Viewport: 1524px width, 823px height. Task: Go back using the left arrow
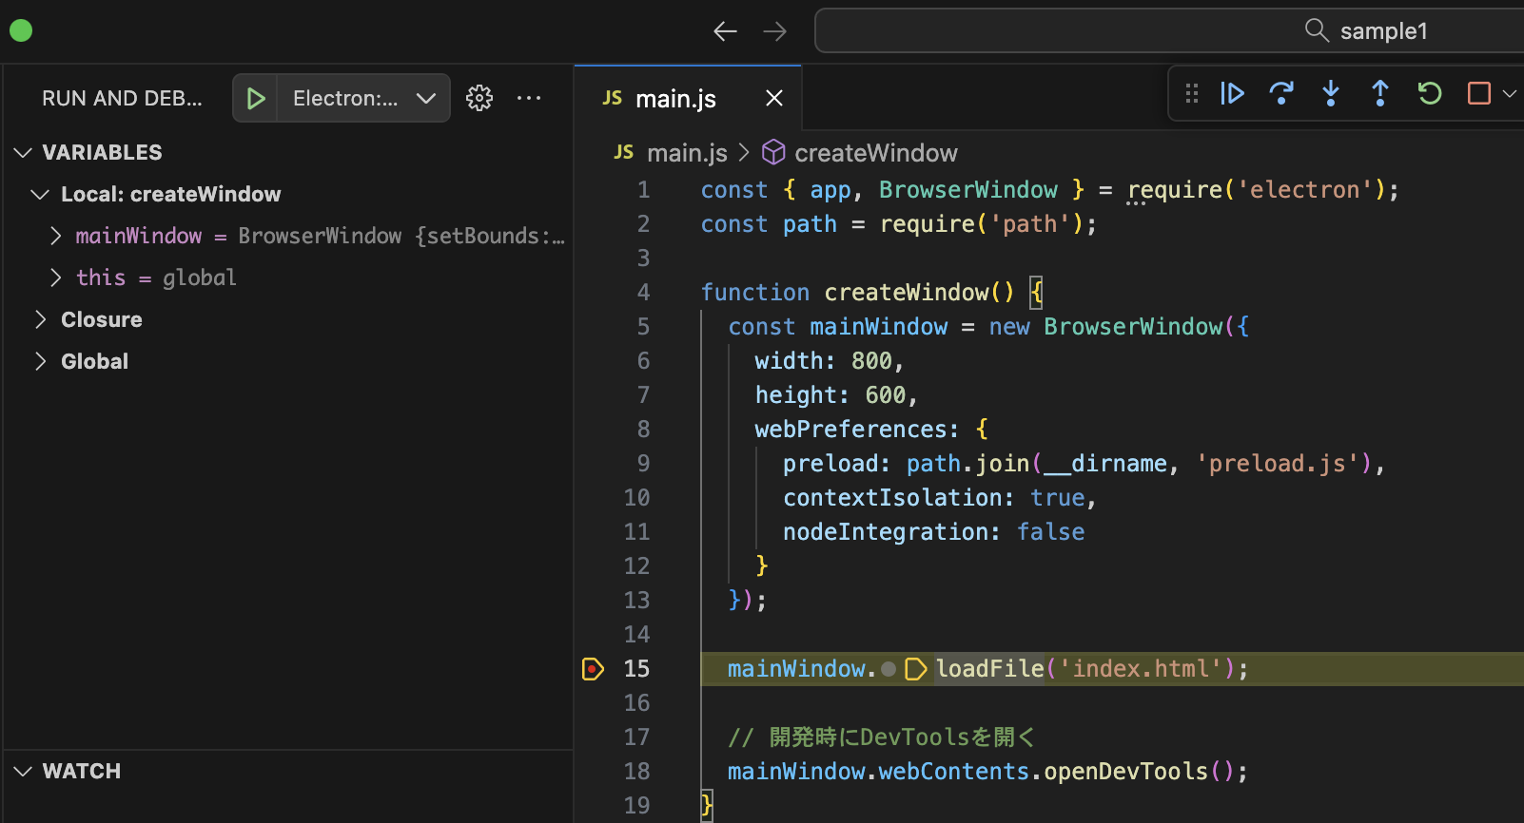pyautogui.click(x=725, y=31)
